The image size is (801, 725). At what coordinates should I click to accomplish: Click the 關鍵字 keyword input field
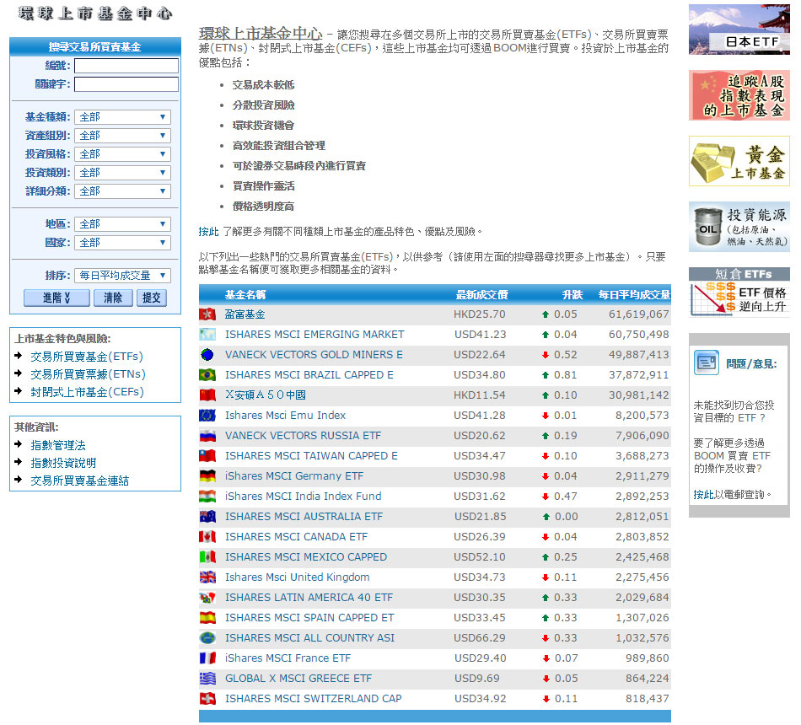(x=126, y=84)
